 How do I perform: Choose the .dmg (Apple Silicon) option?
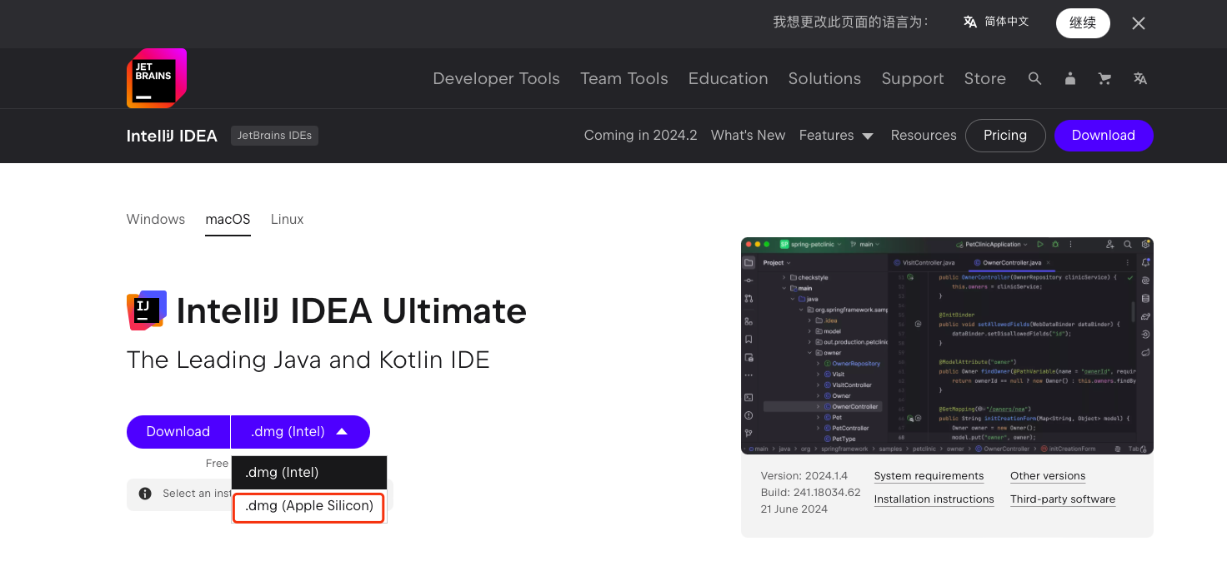tap(309, 506)
